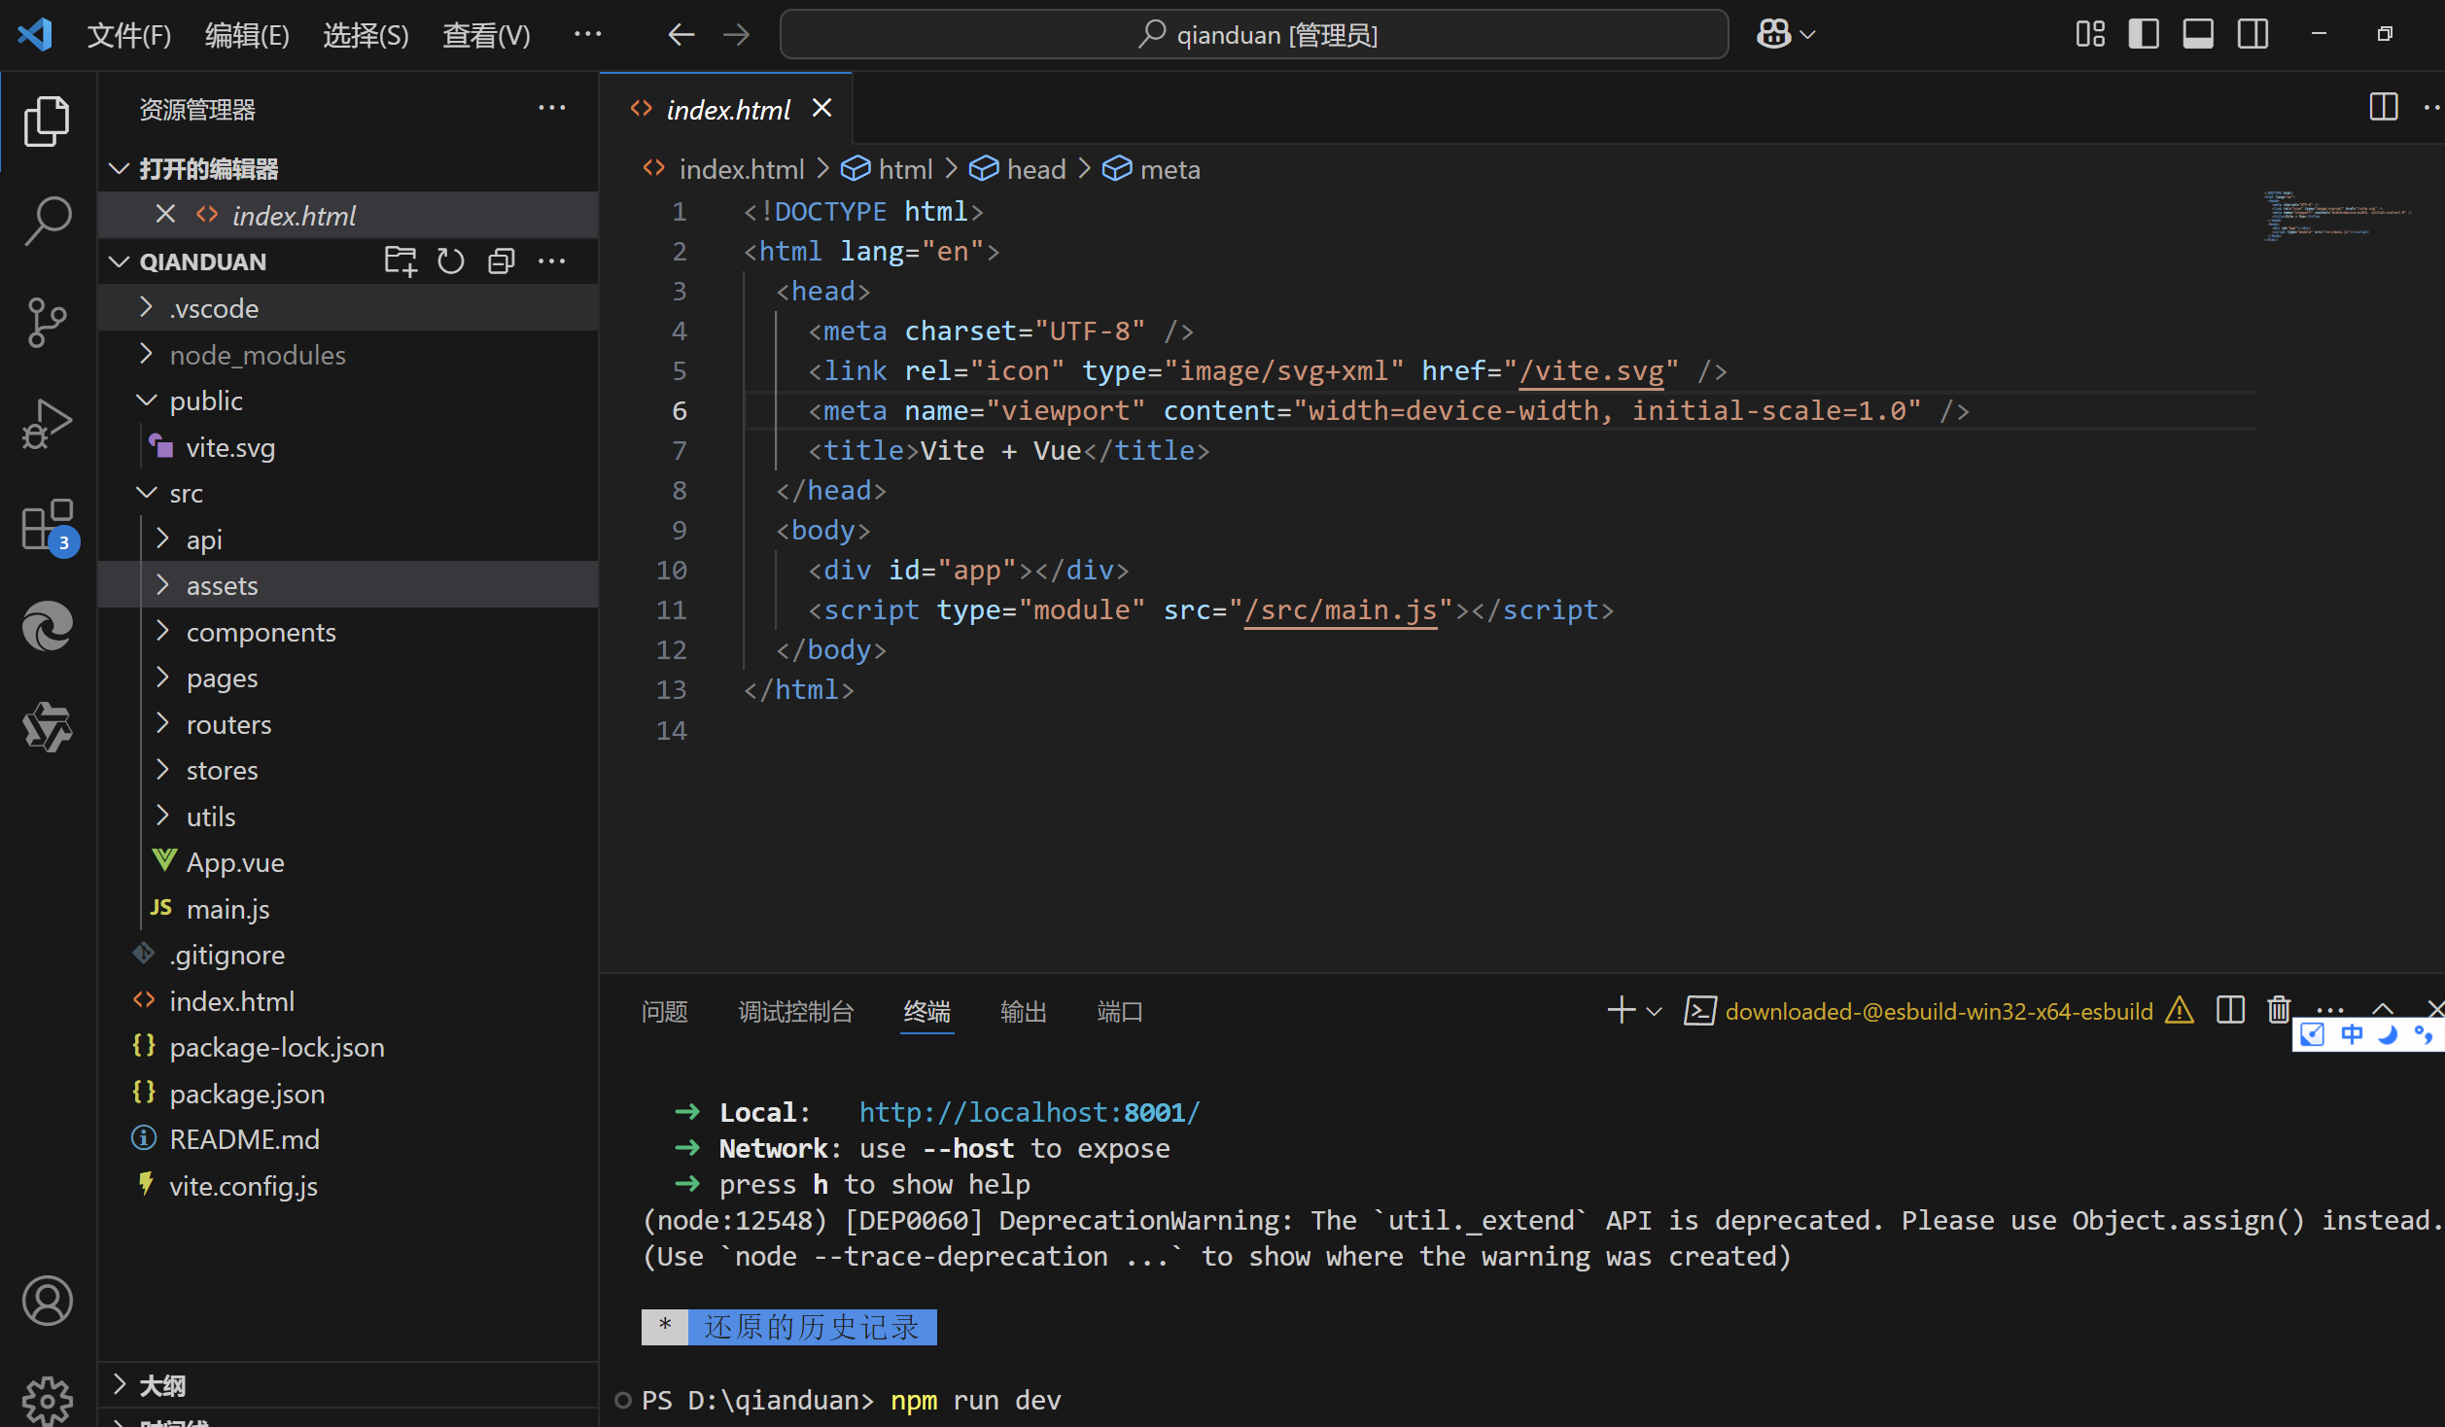
Task: Open the 文件(F) menu
Action: tap(128, 35)
